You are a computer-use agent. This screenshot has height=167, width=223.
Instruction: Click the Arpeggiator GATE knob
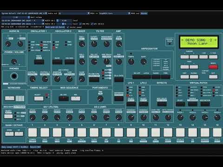144,62
